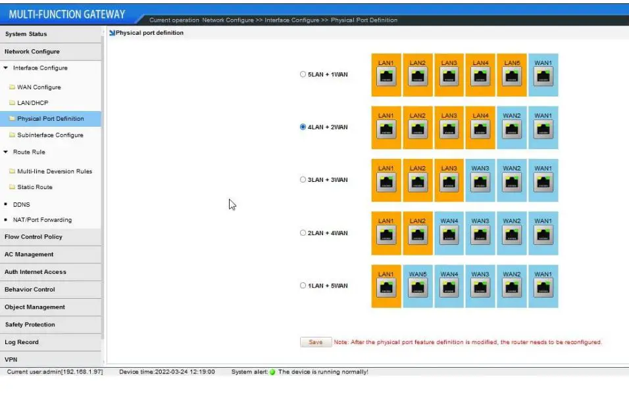Open Subinterface Configure page
Screen dimensions: 629x394
pyautogui.click(x=50, y=135)
